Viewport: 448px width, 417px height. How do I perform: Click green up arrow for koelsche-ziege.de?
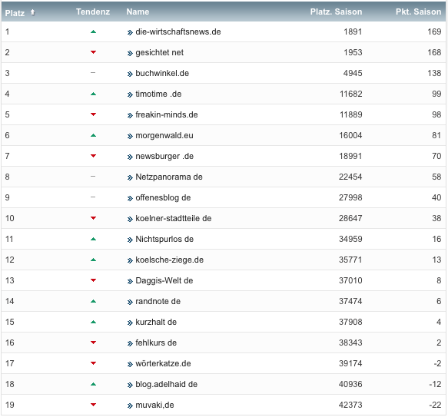[x=93, y=260]
